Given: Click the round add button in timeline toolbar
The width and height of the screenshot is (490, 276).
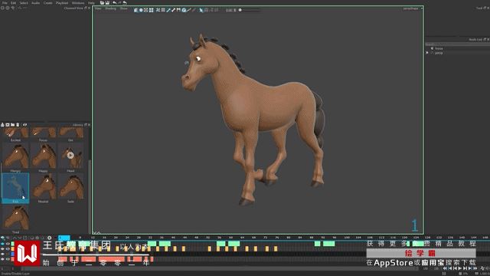Looking at the screenshot, I should point(49,238).
